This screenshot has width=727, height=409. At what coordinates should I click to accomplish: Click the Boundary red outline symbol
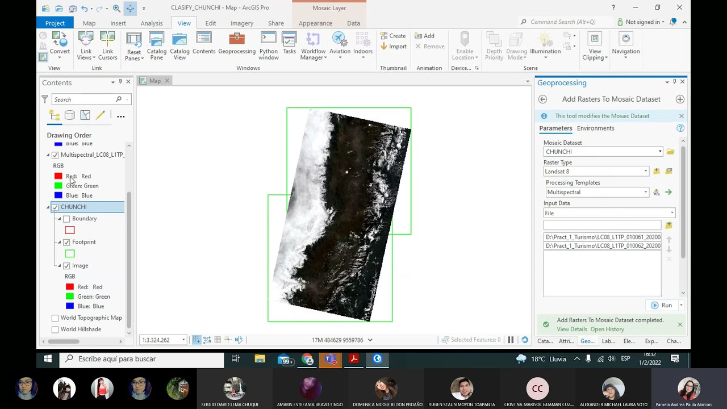coord(70,230)
